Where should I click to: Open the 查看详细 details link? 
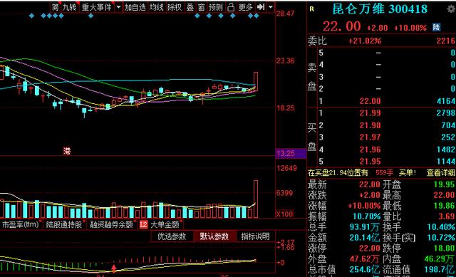(x=440, y=172)
